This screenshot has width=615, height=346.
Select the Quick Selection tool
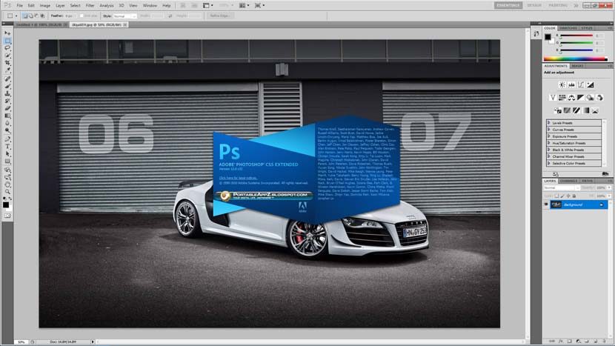7,56
